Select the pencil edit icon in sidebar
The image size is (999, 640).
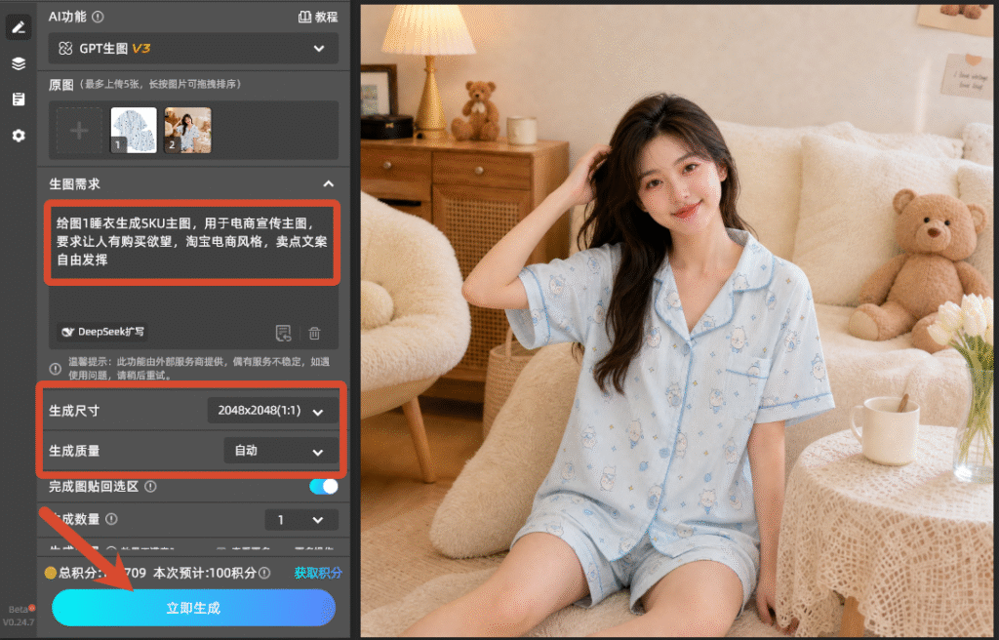pyautogui.click(x=19, y=26)
